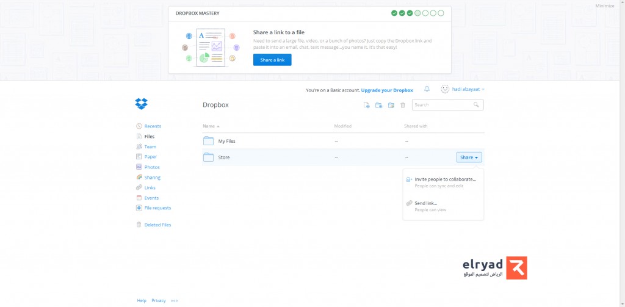The image size is (625, 307).
Task: Click the Dropbox heading above file list
Action: pos(215,105)
